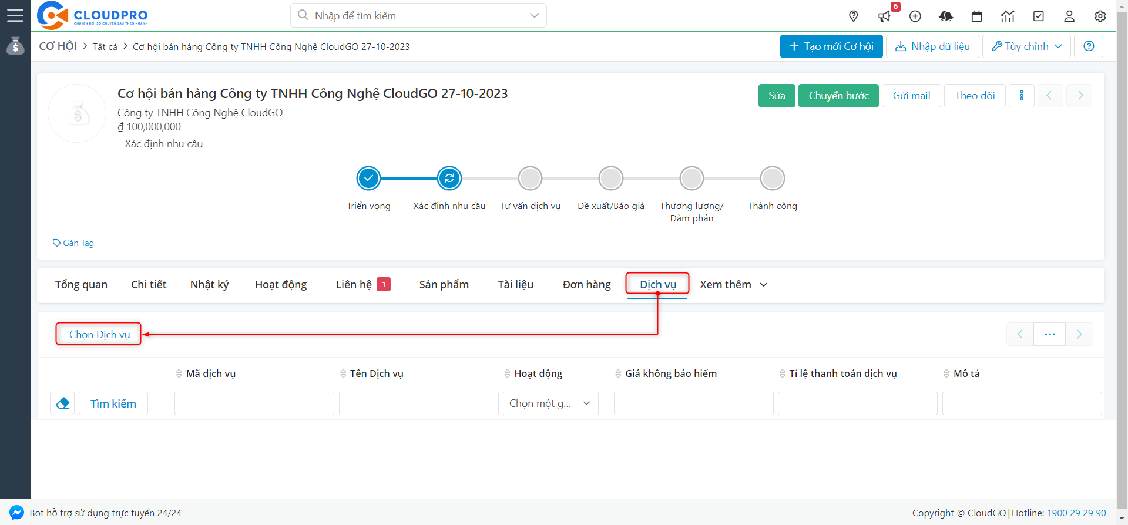The height and width of the screenshot is (525, 1128).
Task: Go to previous opportunity record arrow
Action: (x=1049, y=96)
